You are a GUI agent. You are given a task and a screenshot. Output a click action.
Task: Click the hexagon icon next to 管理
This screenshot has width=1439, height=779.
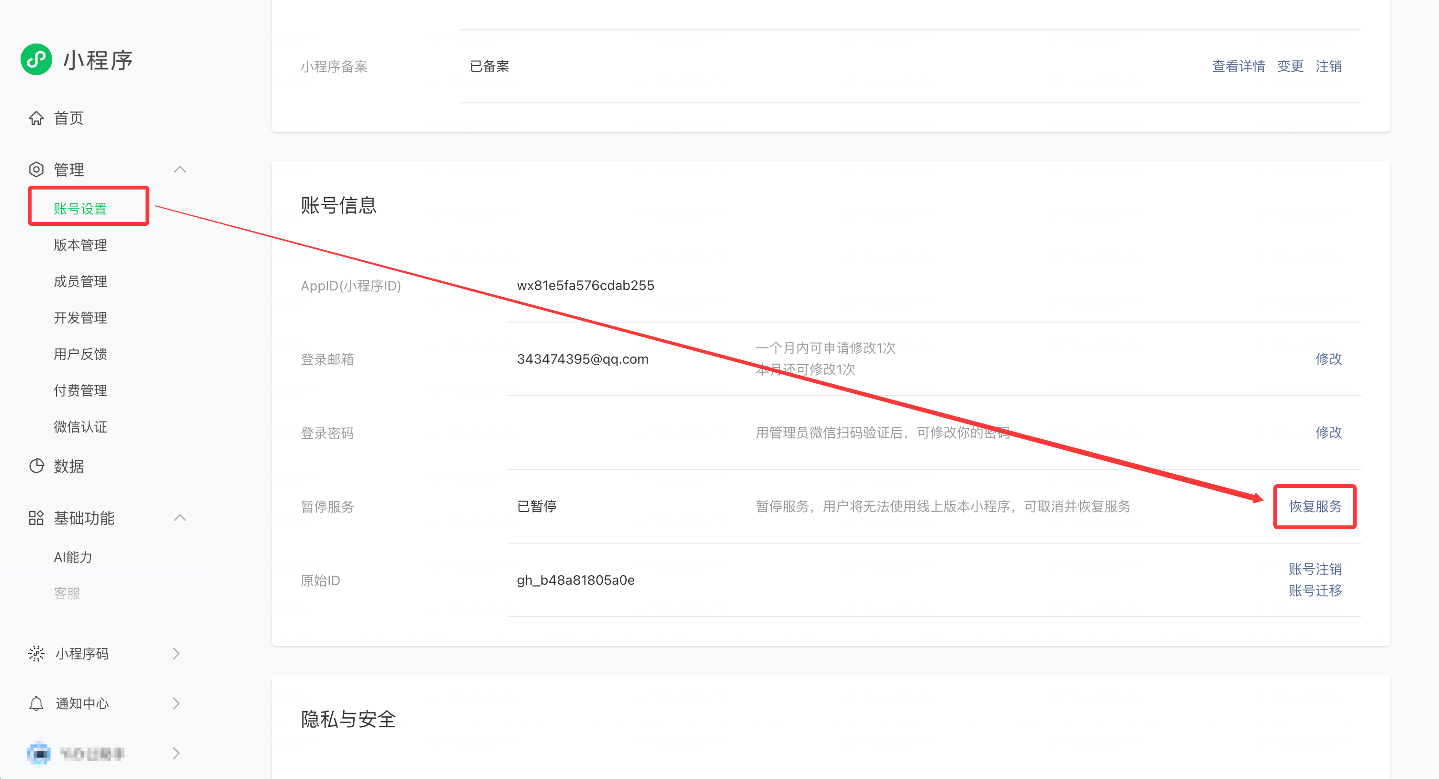pos(36,169)
